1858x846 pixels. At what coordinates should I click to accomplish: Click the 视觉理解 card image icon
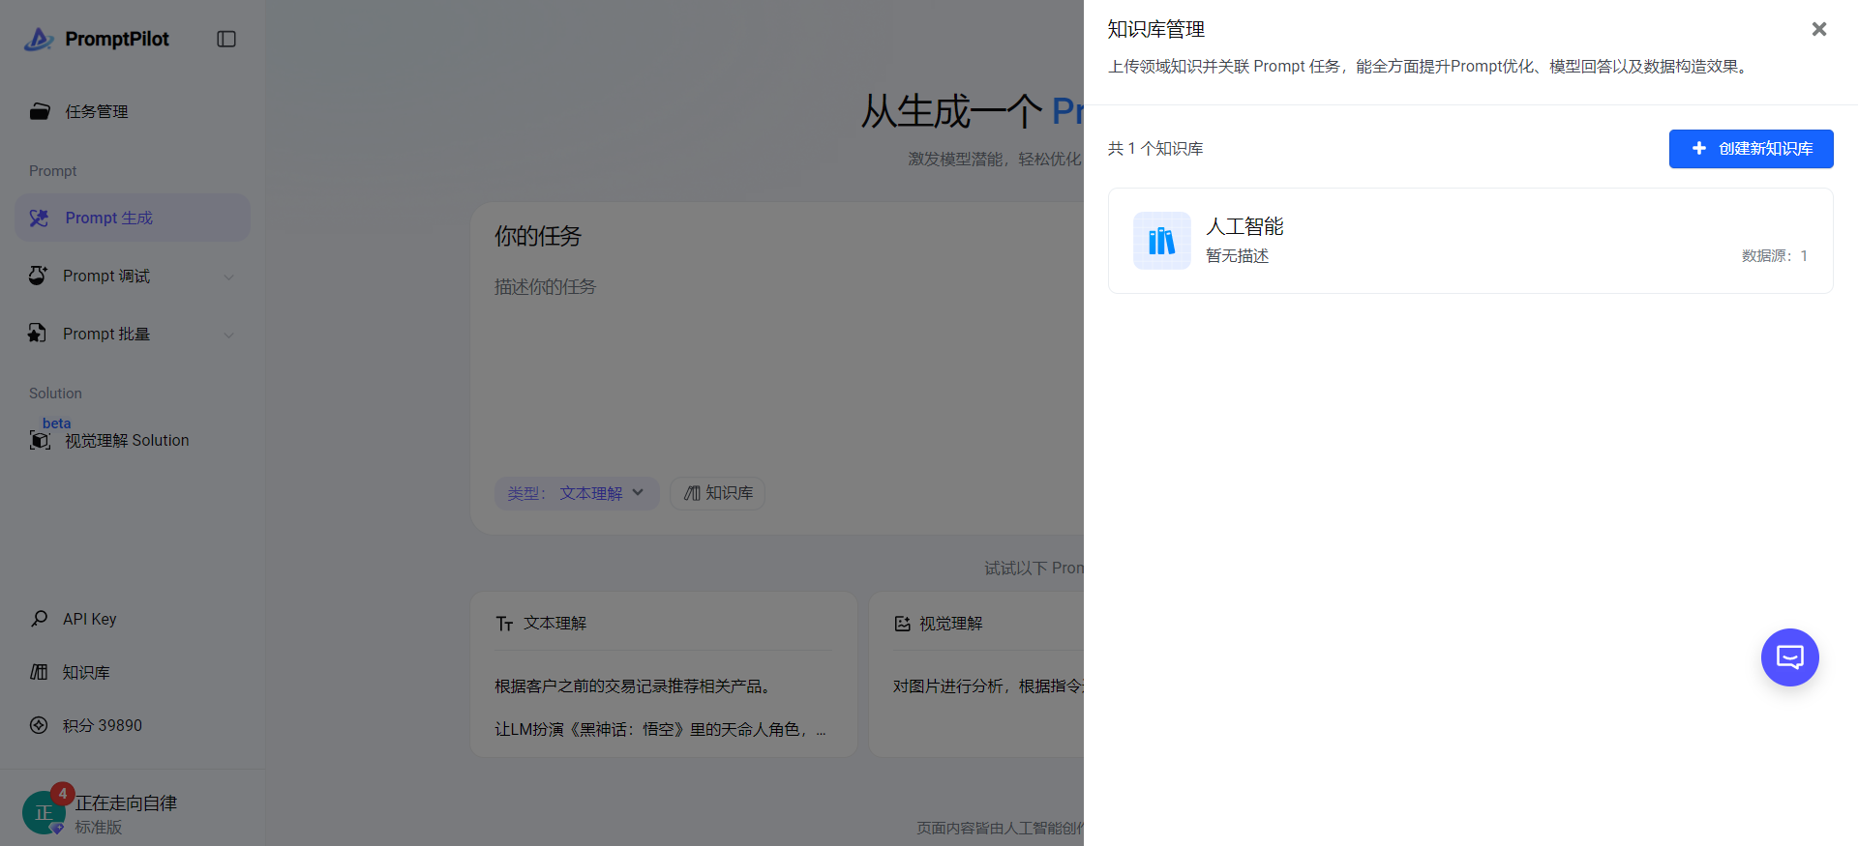(x=903, y=624)
